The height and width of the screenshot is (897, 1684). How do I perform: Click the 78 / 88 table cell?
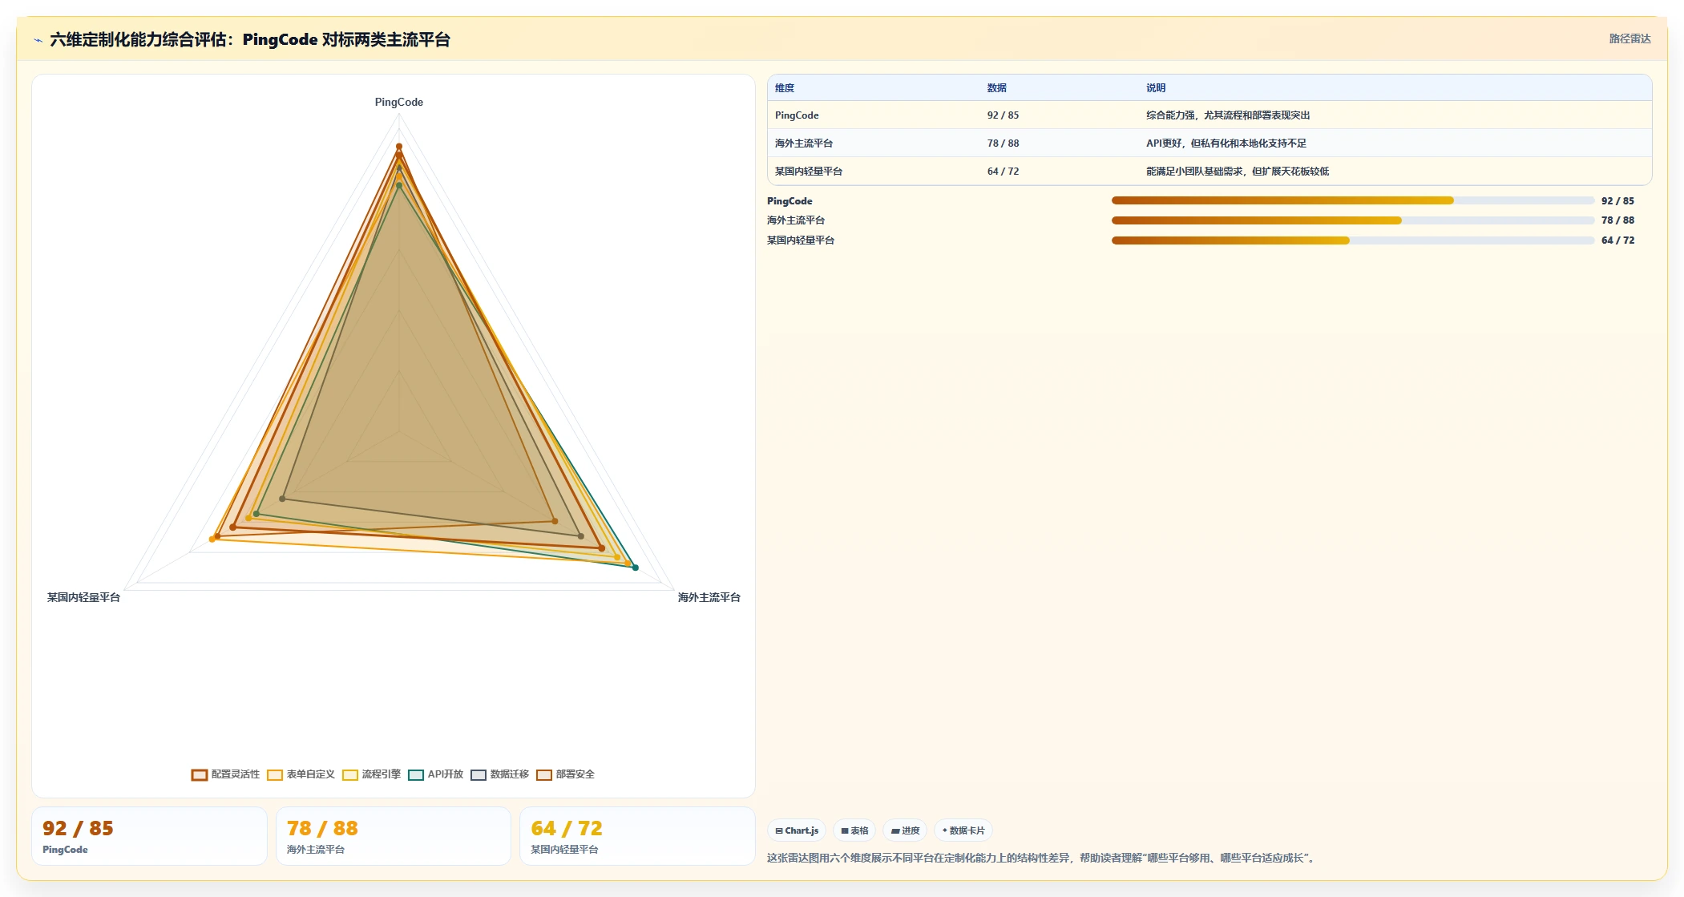tap(1060, 143)
